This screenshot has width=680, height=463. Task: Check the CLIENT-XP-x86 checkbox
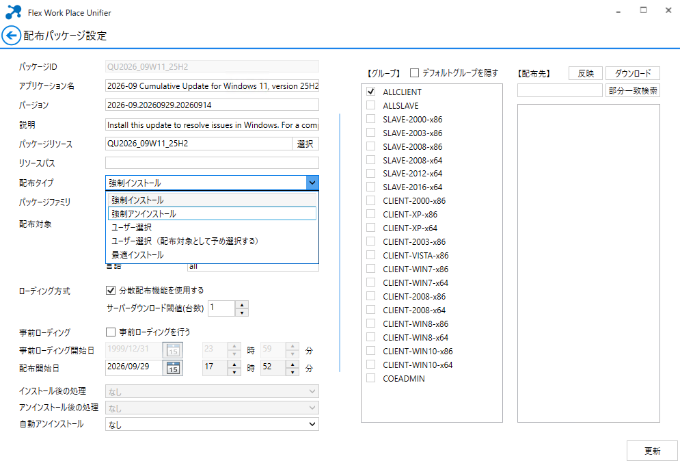371,214
